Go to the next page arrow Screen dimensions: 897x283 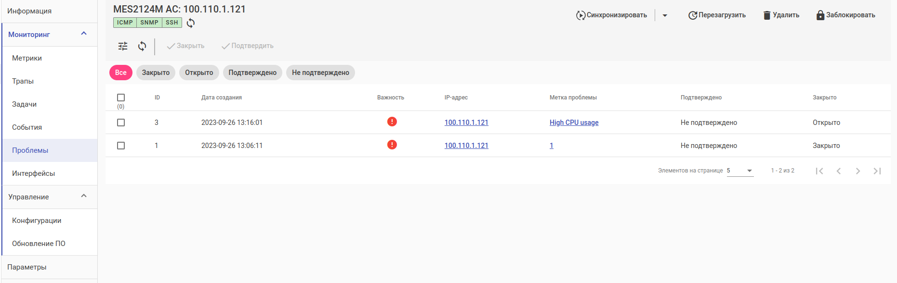pyautogui.click(x=858, y=171)
